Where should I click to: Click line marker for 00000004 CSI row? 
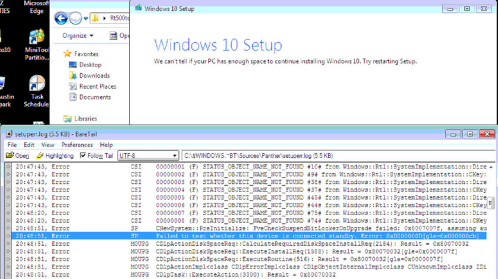[x=8, y=190]
